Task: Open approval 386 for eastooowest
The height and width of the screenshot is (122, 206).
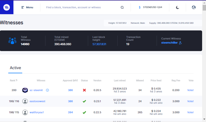Action: (70, 101)
